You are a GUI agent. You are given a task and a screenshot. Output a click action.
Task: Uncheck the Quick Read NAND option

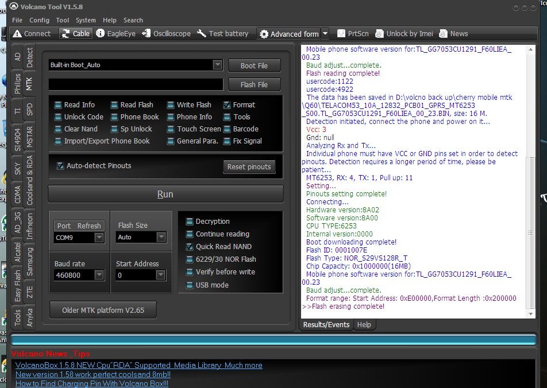point(190,247)
